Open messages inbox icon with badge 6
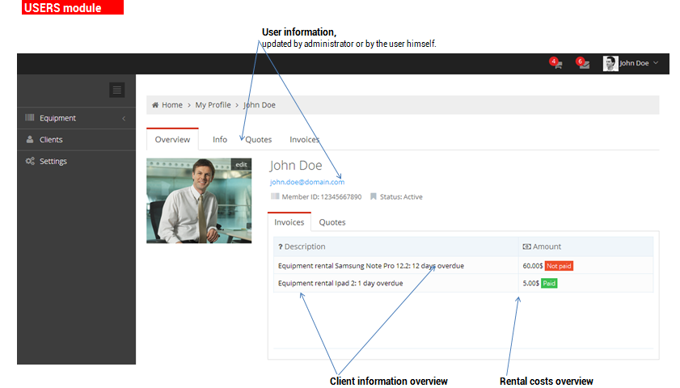Screen dimensions: 680x388 click(x=583, y=63)
